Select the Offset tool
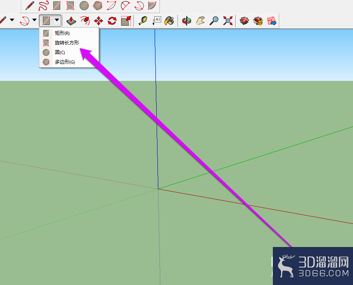353x285 pixels. pos(85,21)
